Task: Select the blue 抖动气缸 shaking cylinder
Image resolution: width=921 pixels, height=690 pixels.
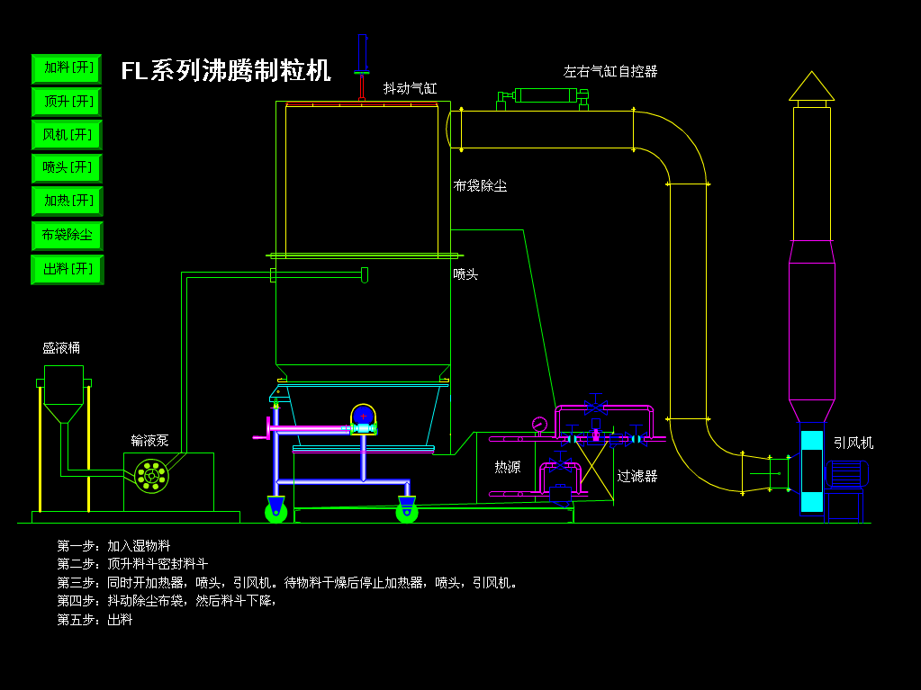Action: (x=362, y=54)
